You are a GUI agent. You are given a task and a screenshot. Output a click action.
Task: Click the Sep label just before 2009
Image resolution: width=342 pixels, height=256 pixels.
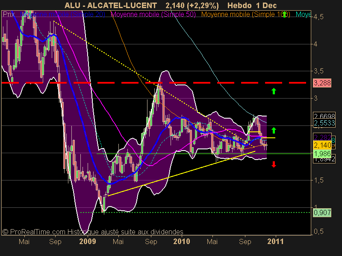coord(55,241)
